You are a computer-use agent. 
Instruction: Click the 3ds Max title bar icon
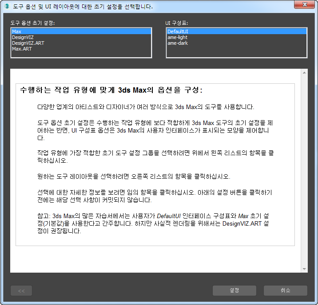coord(7,7)
